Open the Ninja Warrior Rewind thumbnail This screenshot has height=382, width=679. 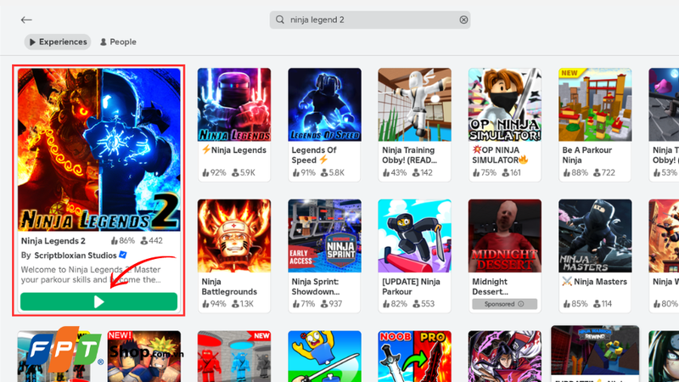[x=595, y=351]
